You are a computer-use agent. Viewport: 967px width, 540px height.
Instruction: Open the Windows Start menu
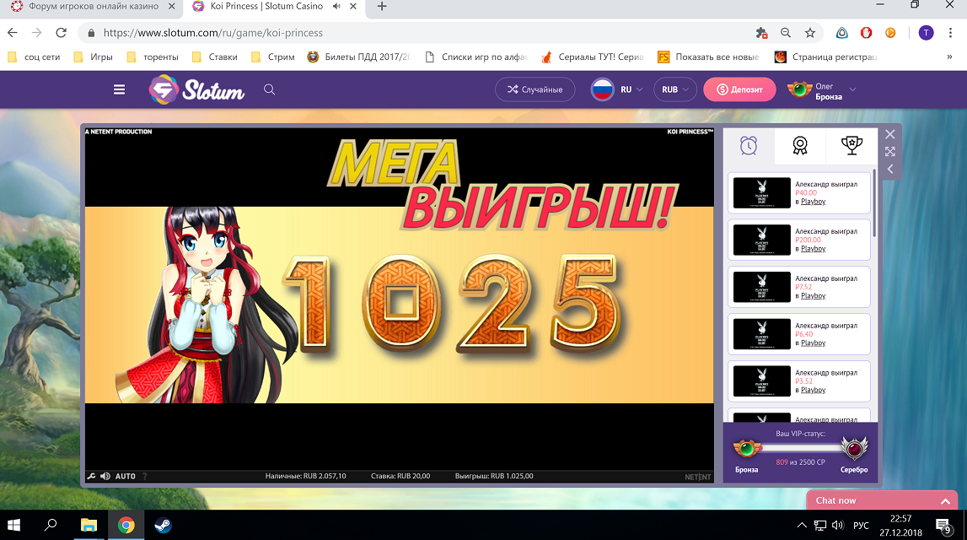pos(13,525)
